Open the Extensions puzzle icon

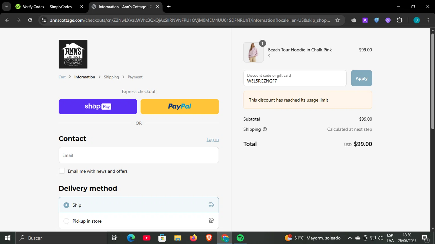400,20
